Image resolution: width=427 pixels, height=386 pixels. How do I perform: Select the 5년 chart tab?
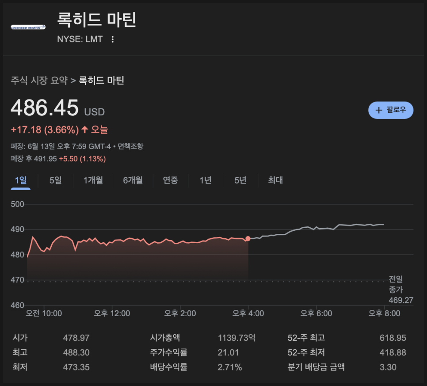click(x=240, y=180)
